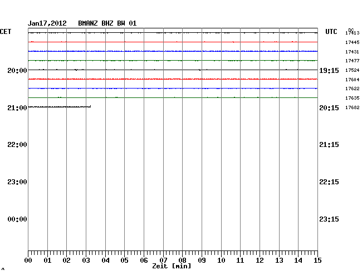Viewport: 362px width, 275px height.
Task: Click the DC offset value "17445"
Action: tap(353, 42)
